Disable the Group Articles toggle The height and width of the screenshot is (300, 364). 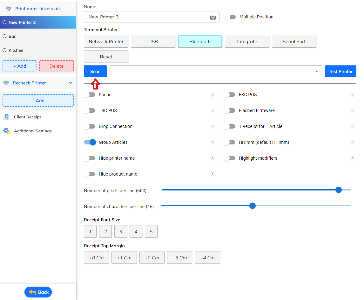(90, 142)
